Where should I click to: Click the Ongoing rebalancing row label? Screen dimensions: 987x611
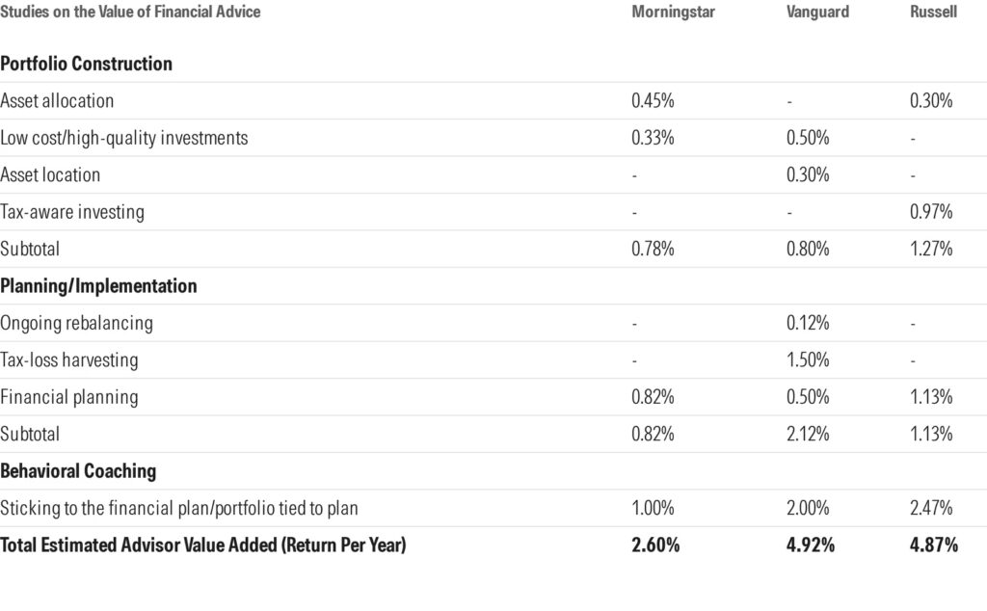pyautogui.click(x=76, y=323)
